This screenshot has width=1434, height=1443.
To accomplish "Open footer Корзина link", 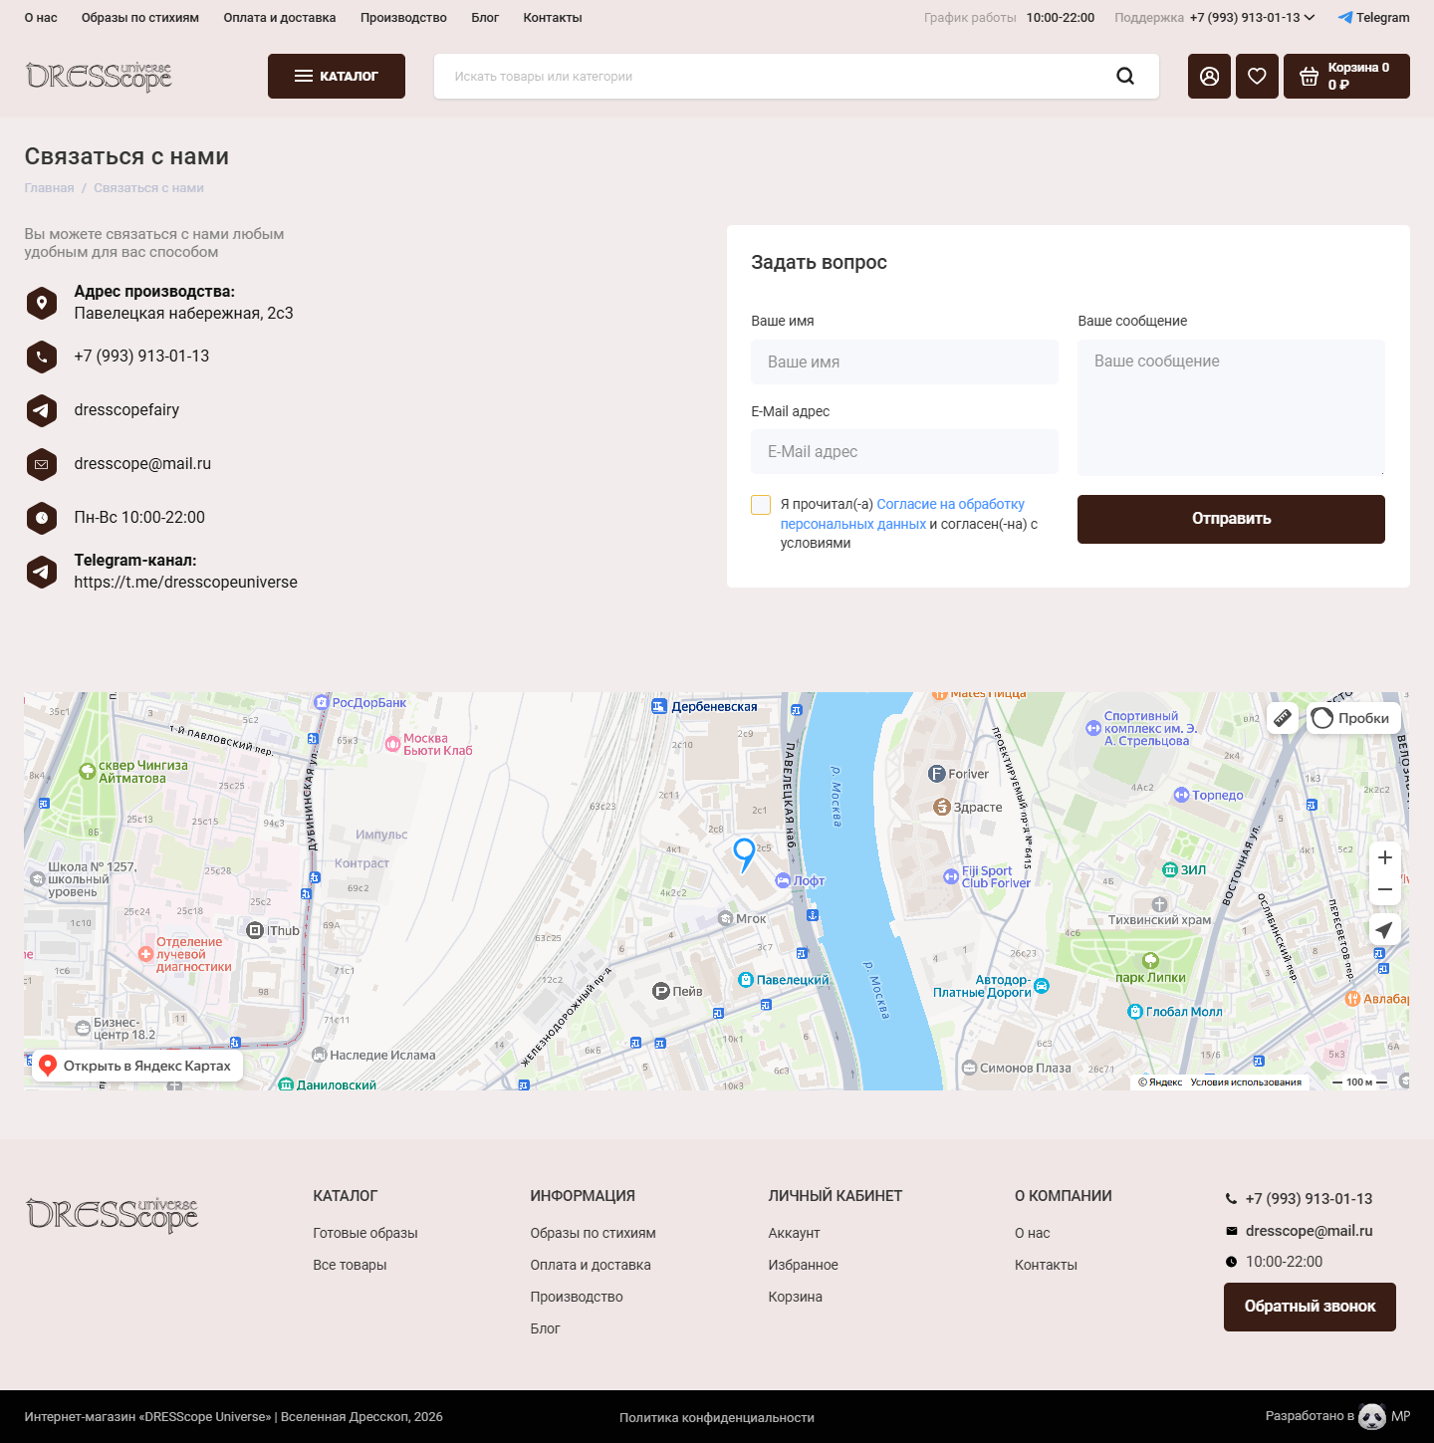I will click(x=795, y=1297).
